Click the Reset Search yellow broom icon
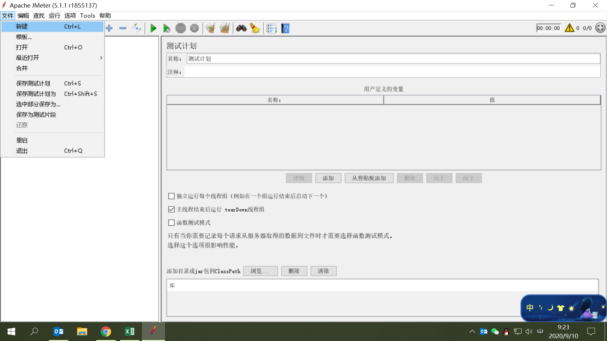This screenshot has height=341, width=607. pos(255,28)
